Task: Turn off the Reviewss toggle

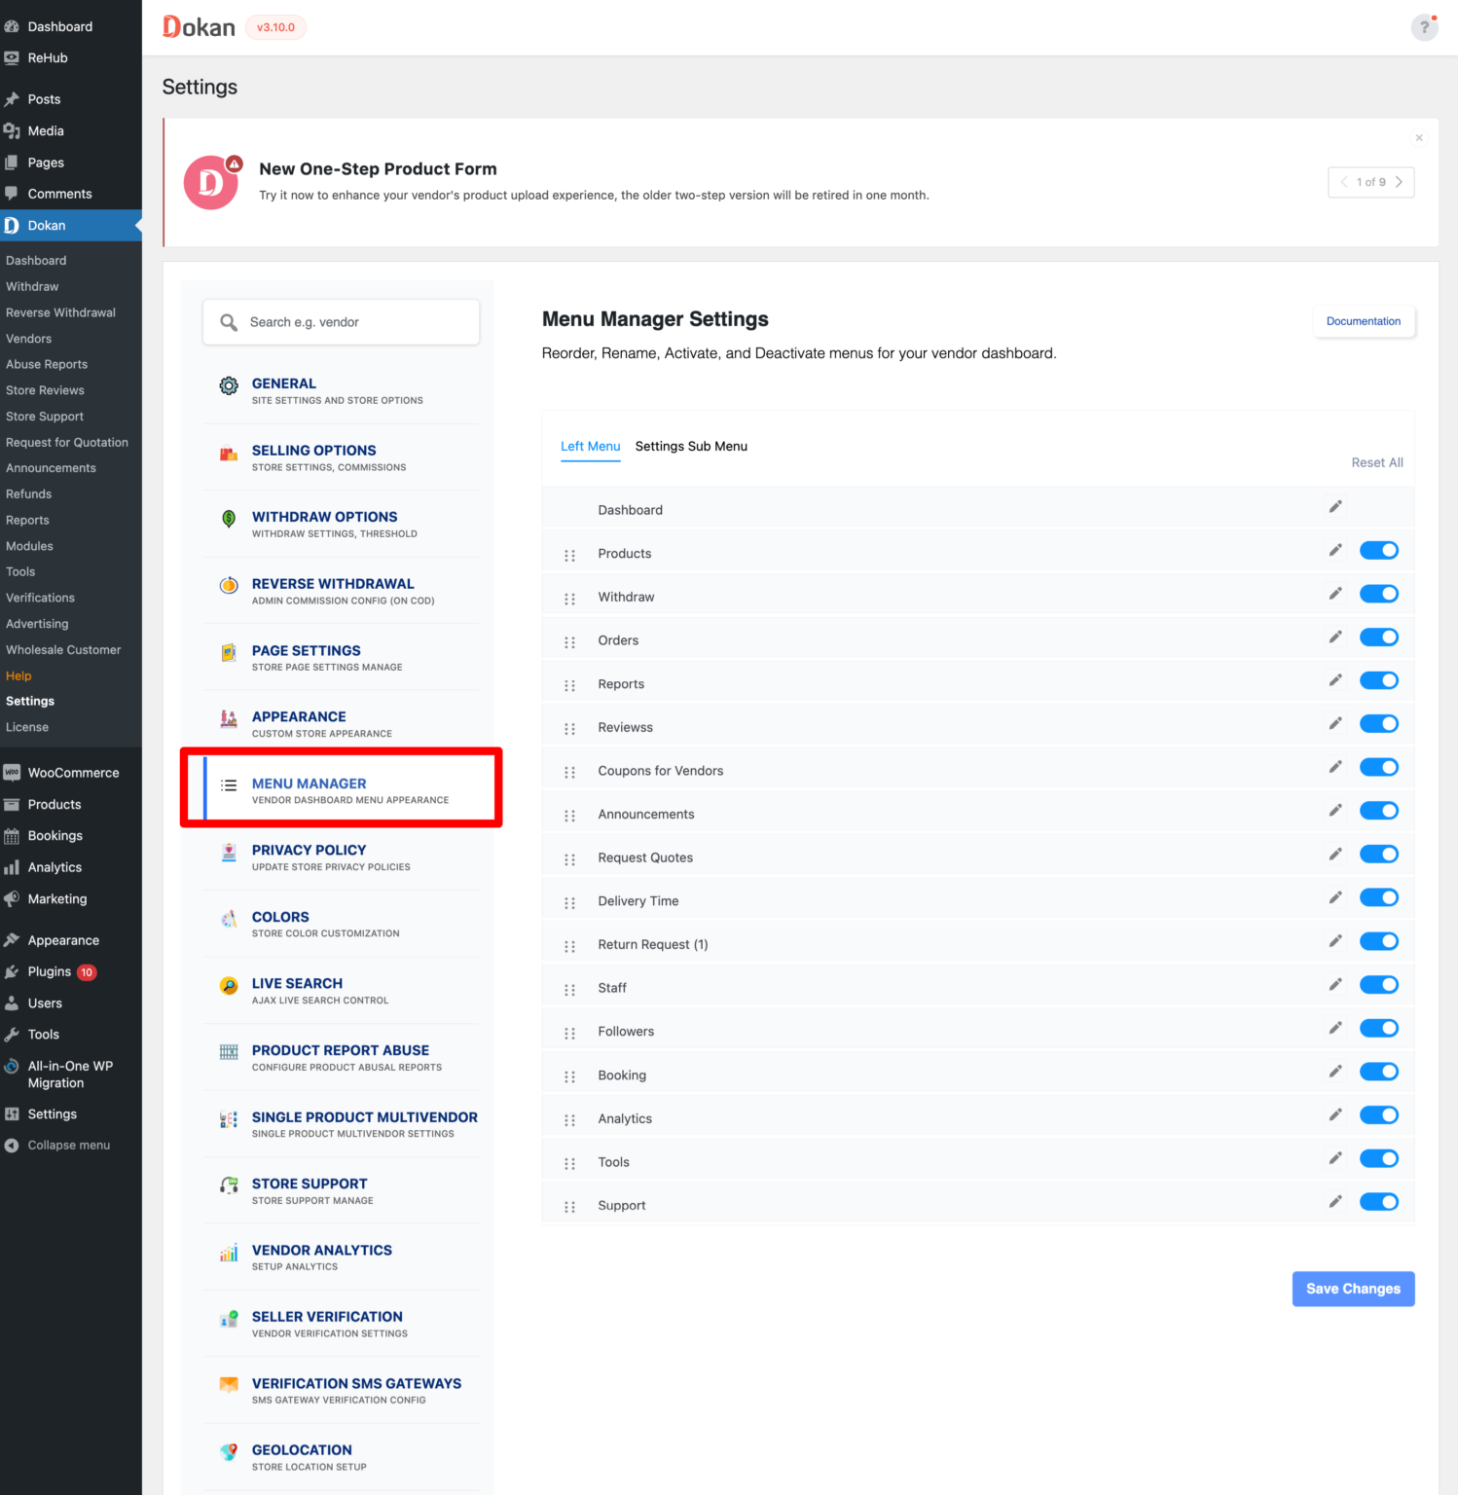Action: click(x=1379, y=723)
